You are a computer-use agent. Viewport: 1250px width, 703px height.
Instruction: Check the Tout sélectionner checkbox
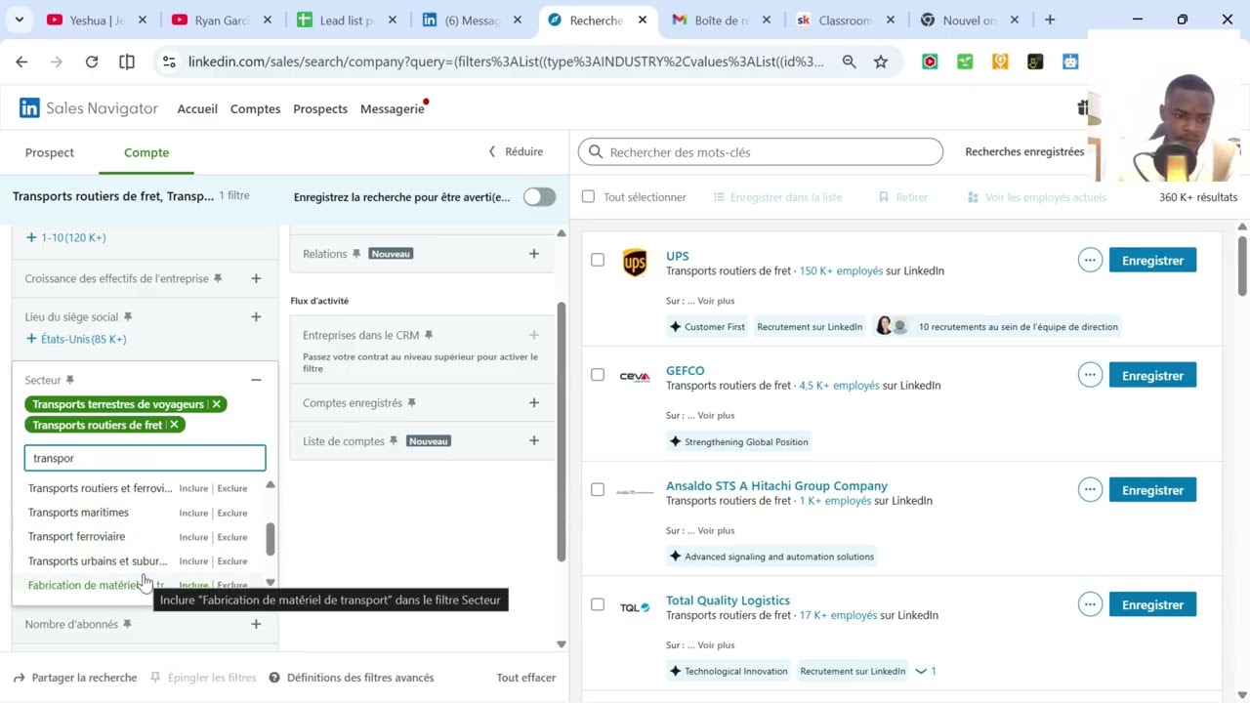(x=588, y=197)
